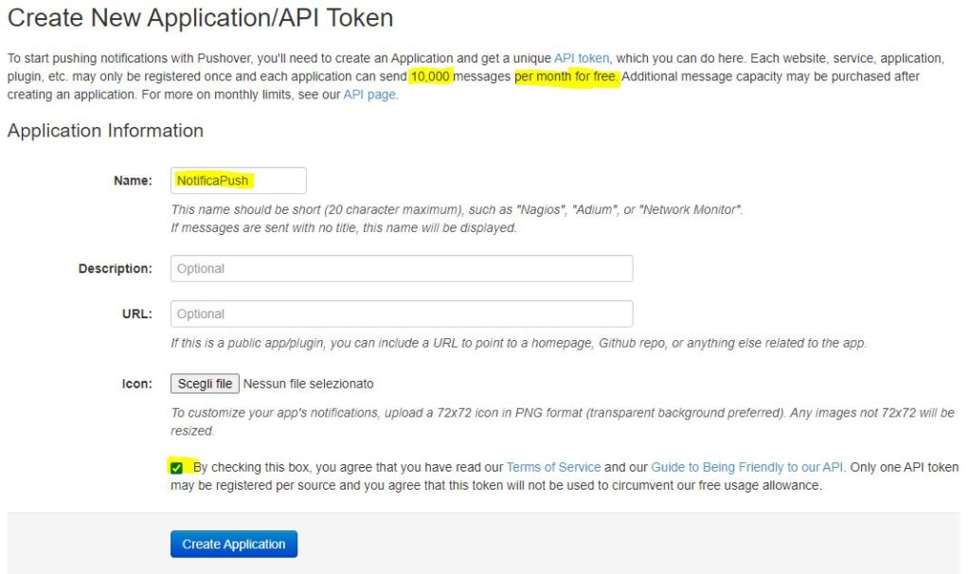Click into the URL input field

pyautogui.click(x=402, y=314)
